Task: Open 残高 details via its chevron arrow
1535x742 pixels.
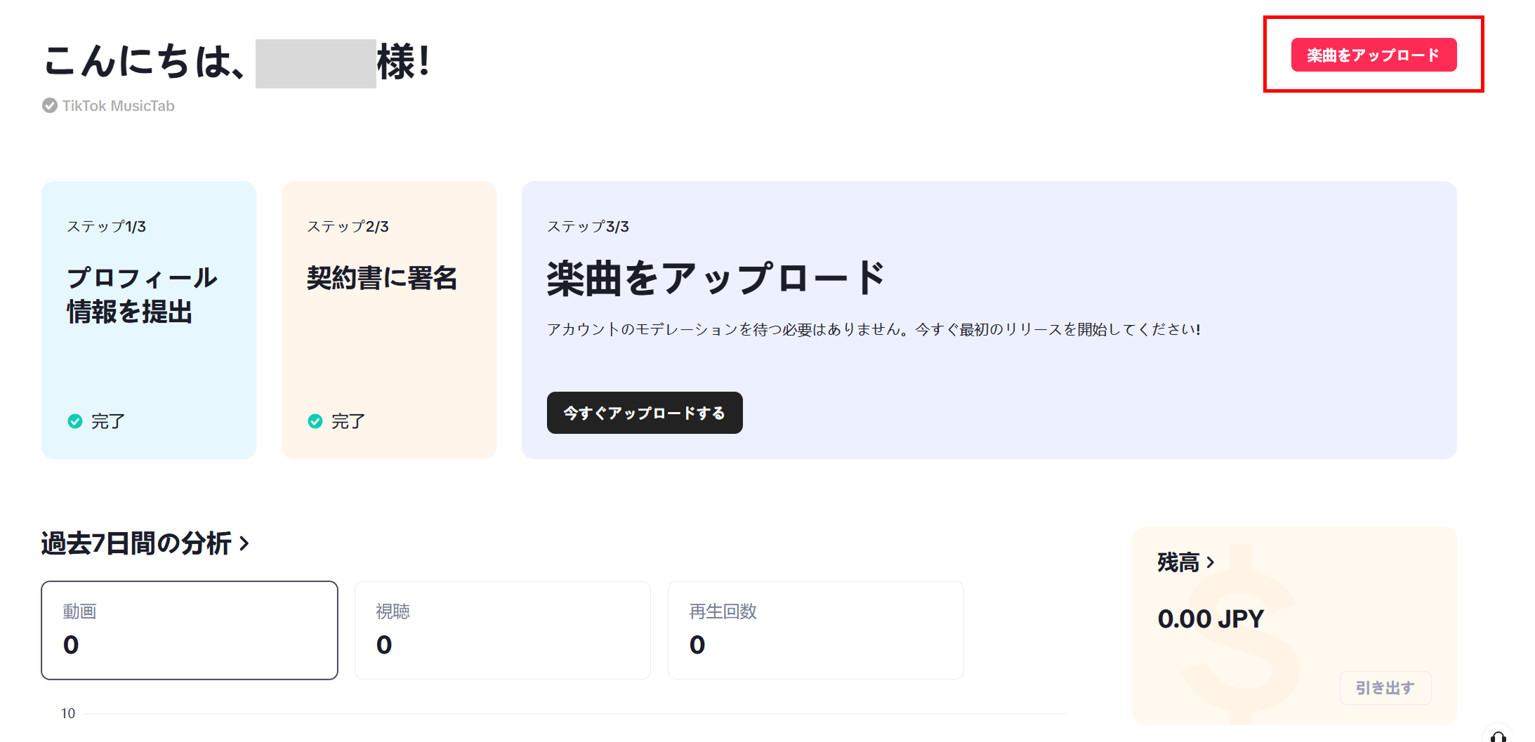Action: pos(1211,562)
